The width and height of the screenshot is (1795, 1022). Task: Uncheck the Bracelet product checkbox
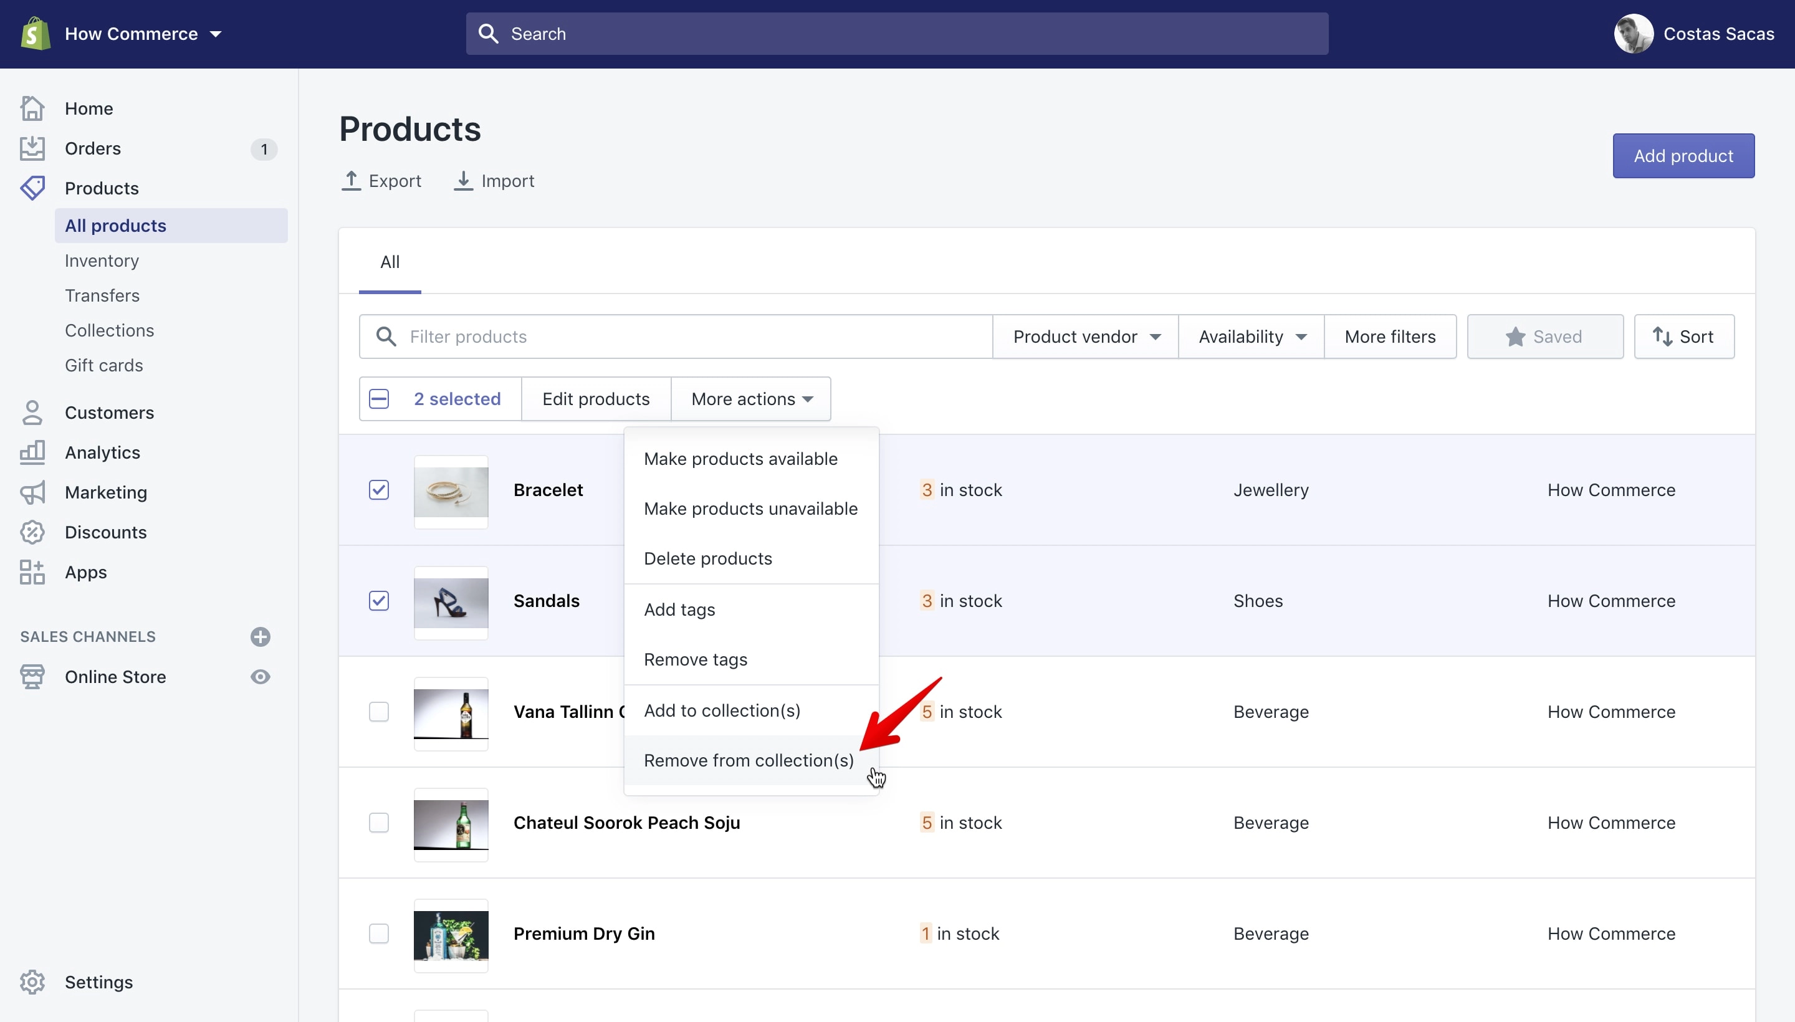pyautogui.click(x=379, y=490)
